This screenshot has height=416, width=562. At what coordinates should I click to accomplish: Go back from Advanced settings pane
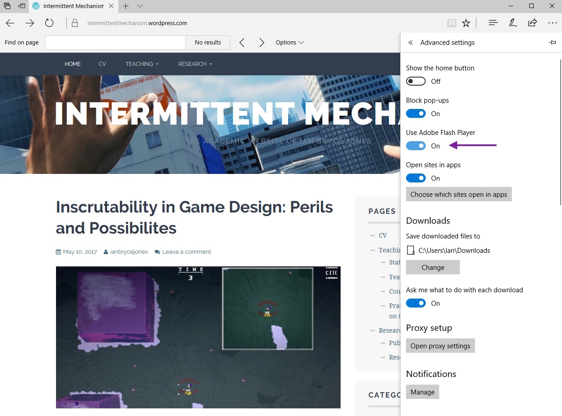tap(411, 43)
